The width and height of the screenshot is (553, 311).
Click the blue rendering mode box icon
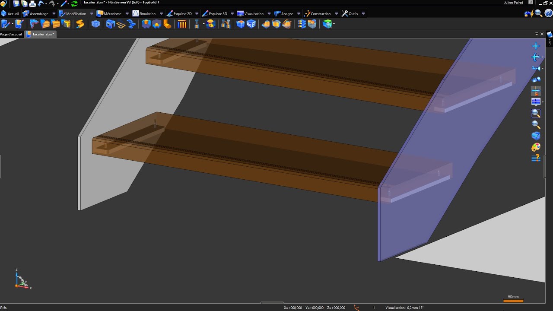536,136
